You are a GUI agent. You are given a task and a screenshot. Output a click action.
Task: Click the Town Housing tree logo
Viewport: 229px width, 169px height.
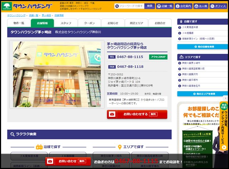point(7,6)
